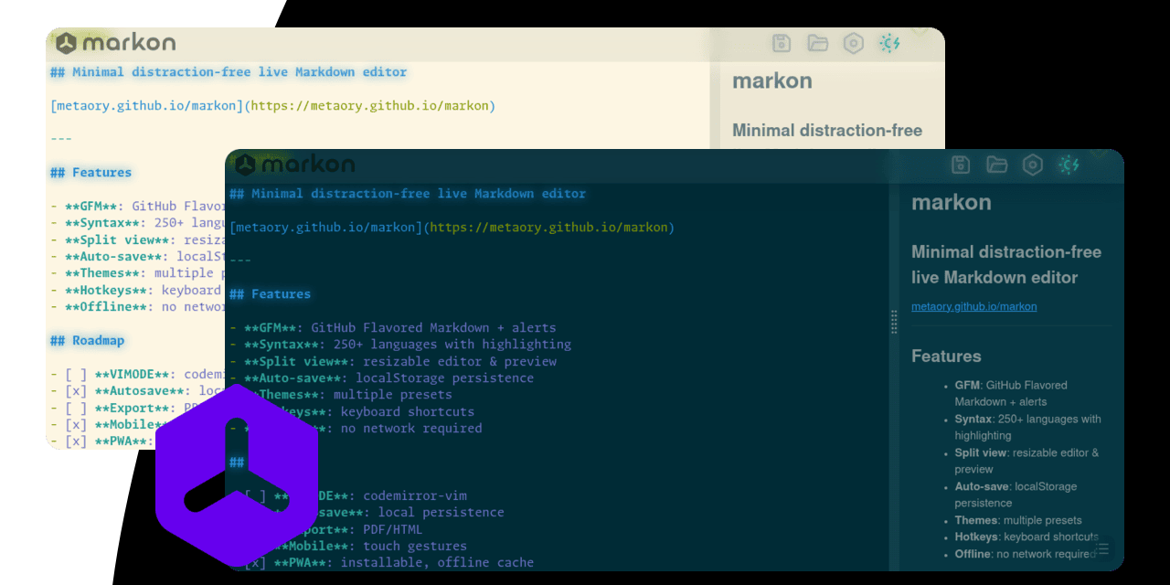
Task: Open table of contents list icon in dark preview
Action: pos(1102,548)
